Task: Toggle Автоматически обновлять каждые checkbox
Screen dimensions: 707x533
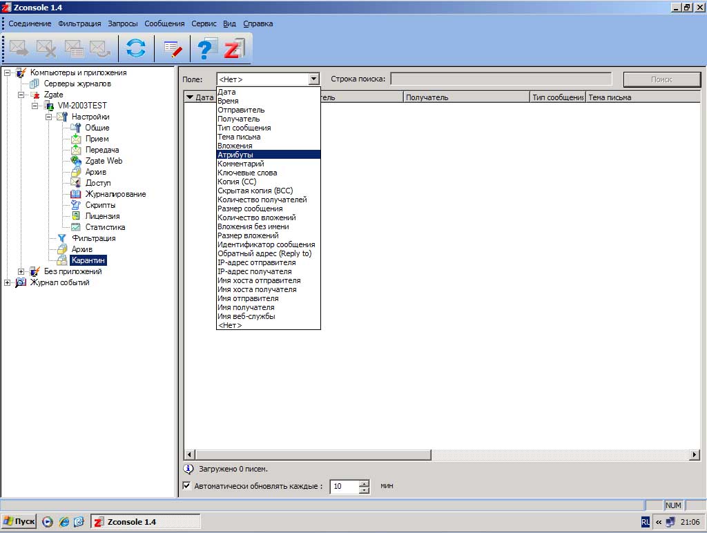Action: 186,485
